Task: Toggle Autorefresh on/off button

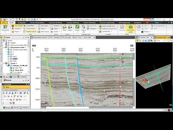Action: 130,29
